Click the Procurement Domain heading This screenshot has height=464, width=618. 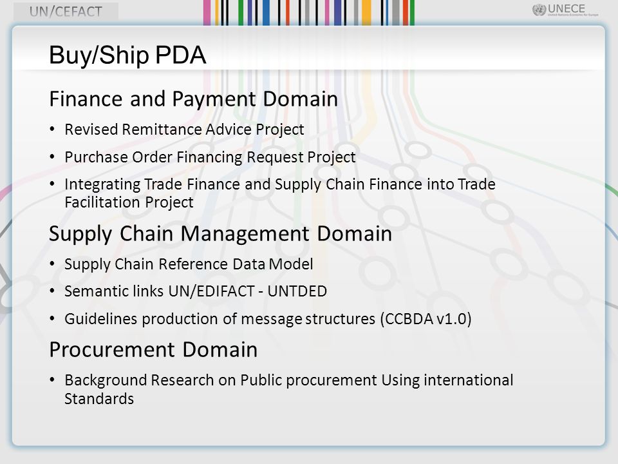[x=153, y=349]
